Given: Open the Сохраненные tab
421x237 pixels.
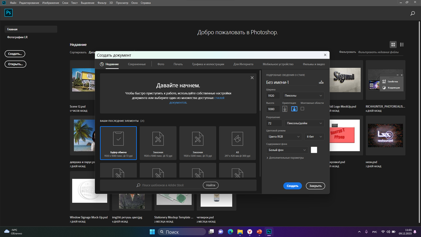Looking at the screenshot, I should [x=137, y=64].
